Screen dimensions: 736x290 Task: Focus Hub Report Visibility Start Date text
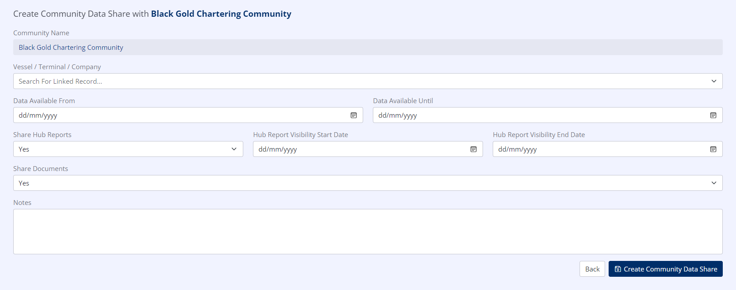(x=278, y=149)
